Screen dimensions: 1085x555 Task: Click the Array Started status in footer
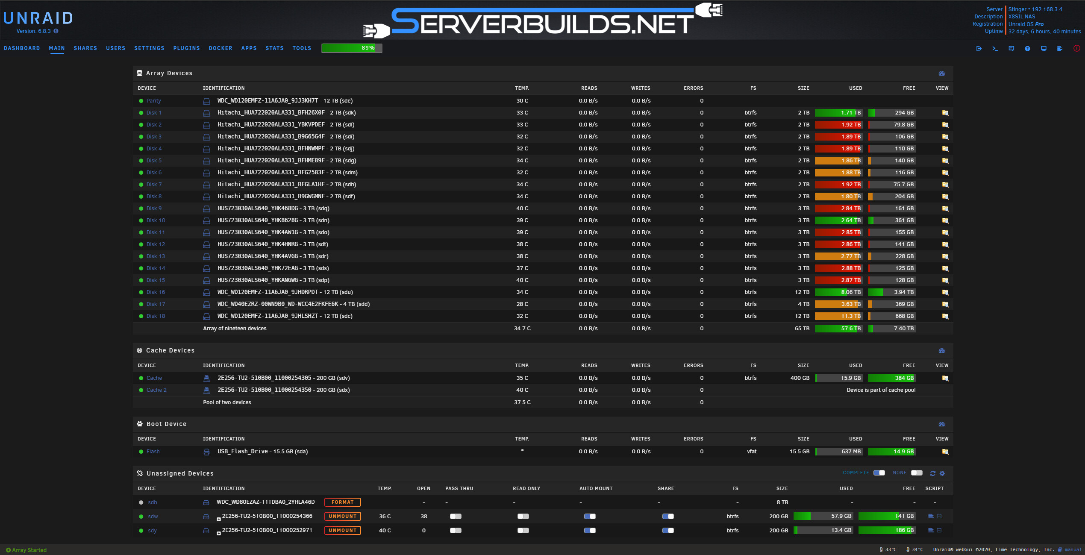coord(26,550)
